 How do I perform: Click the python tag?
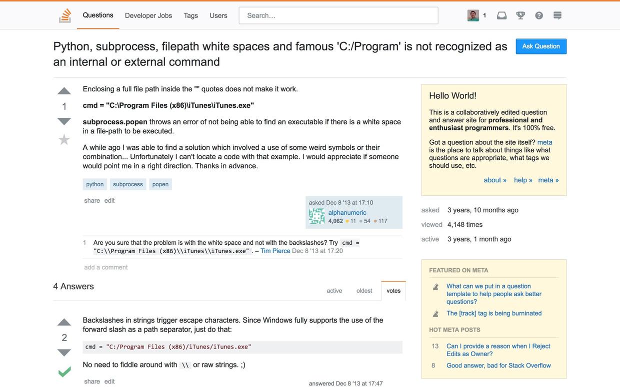[95, 184]
